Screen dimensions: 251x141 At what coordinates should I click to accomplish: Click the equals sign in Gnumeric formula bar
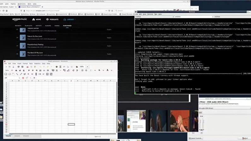coord(34,78)
